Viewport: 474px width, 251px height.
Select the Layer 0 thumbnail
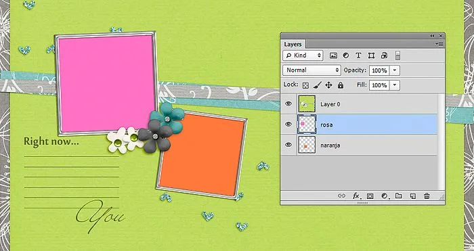307,104
